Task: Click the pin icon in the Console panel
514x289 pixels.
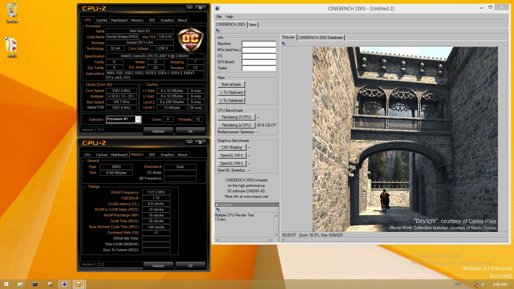Action: coord(218,210)
